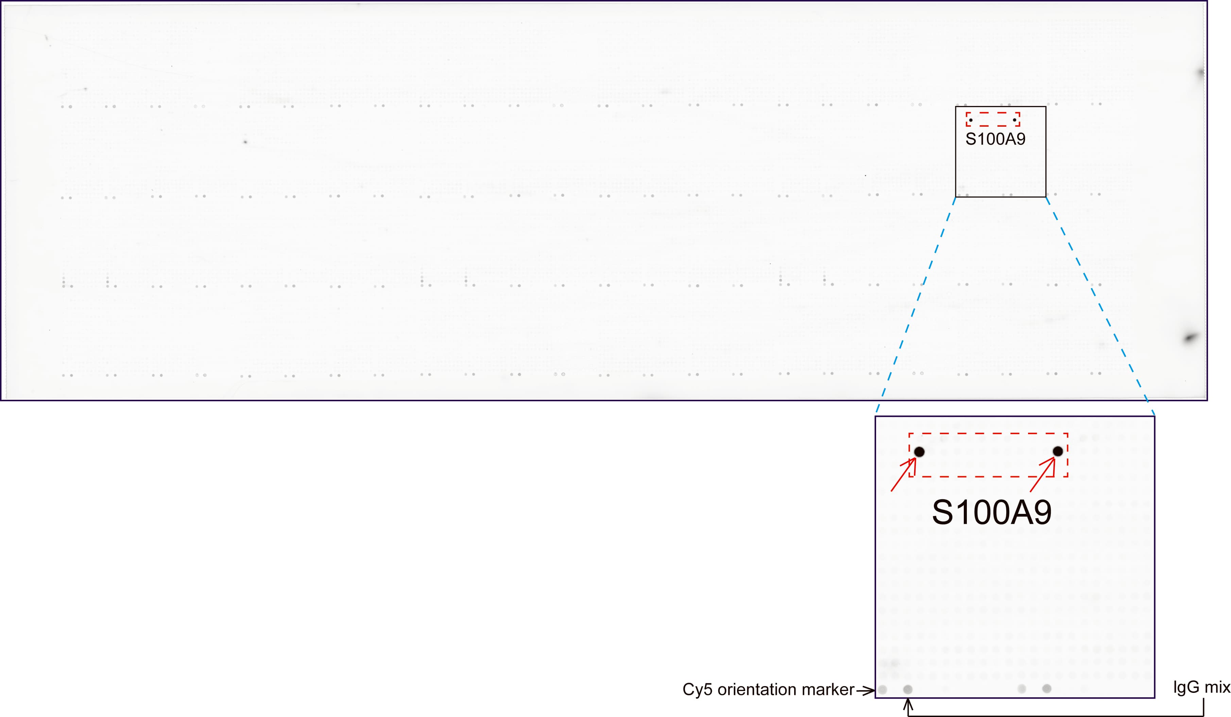Image resolution: width=1231 pixels, height=717 pixels.
Task: Select right black S100A9 spot in enlarged inset
Action: pos(1058,451)
